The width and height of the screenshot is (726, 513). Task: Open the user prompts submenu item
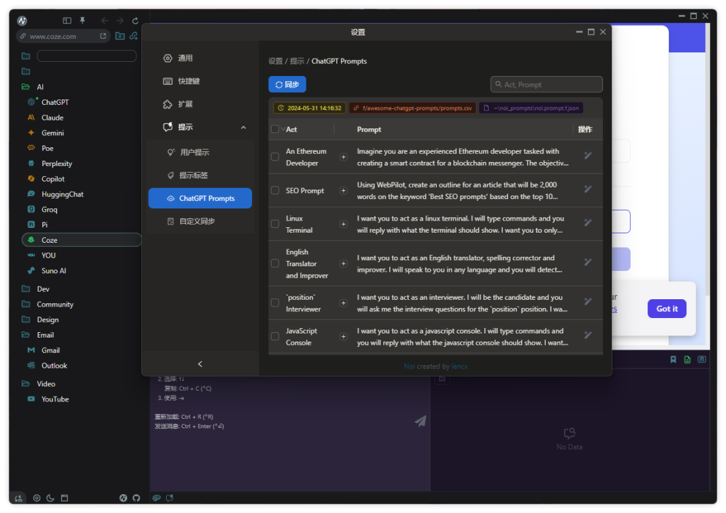point(200,153)
